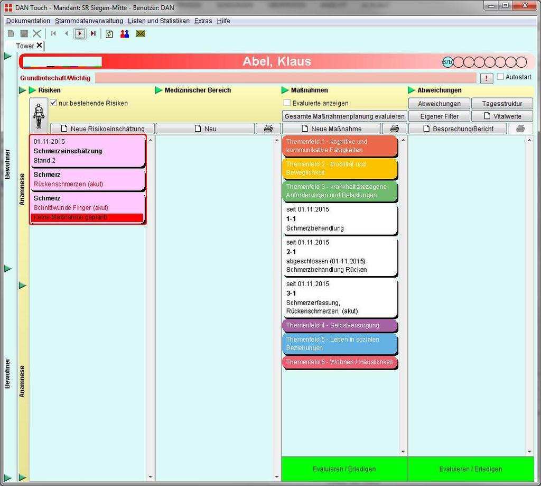Print the Maßnahmen list

(394, 129)
